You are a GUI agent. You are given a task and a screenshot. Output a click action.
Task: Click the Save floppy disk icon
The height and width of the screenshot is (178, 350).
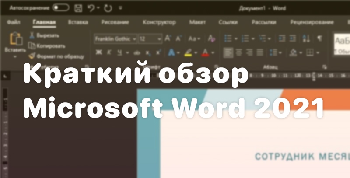tap(78, 8)
